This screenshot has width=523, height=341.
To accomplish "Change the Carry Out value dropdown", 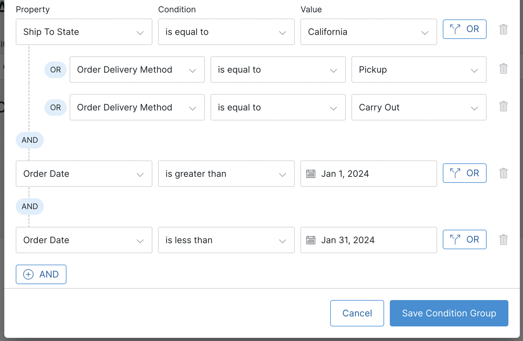I will 418,107.
